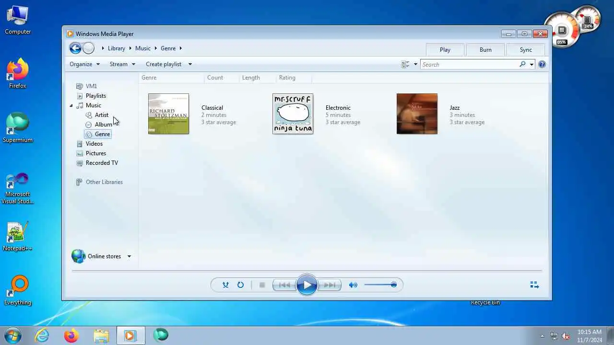The width and height of the screenshot is (614, 345).
Task: Start playback with the Play button
Action: (307, 285)
